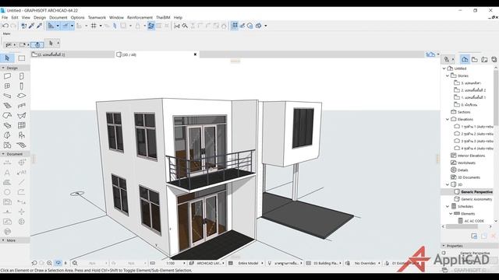This screenshot has width=499, height=280.
Task: Select the Skylight tool
Action: tap(7, 125)
